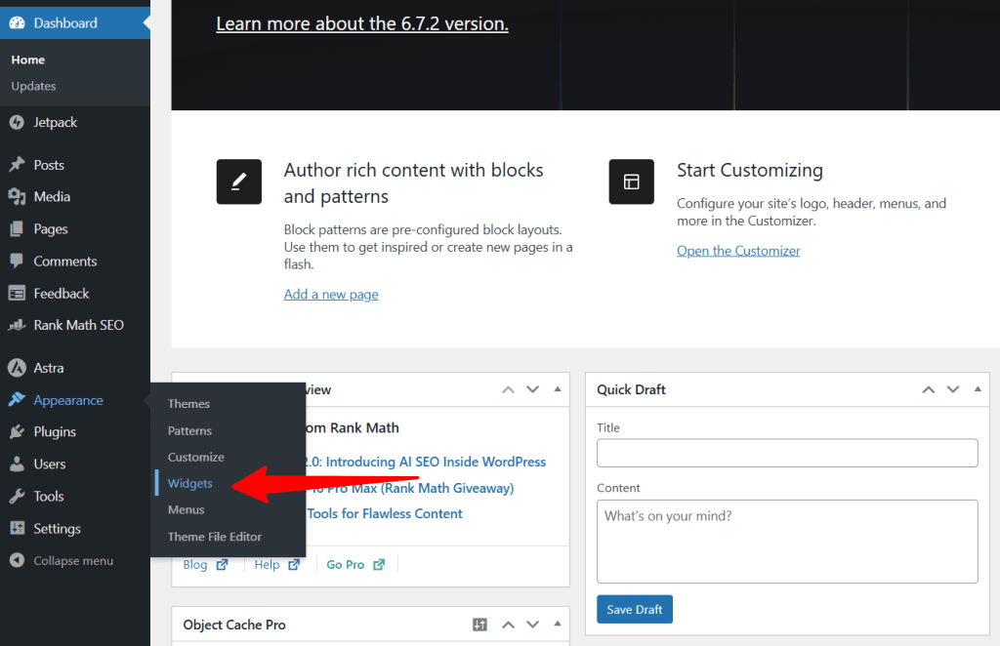Click the "What's on your mind?" textarea

click(786, 541)
